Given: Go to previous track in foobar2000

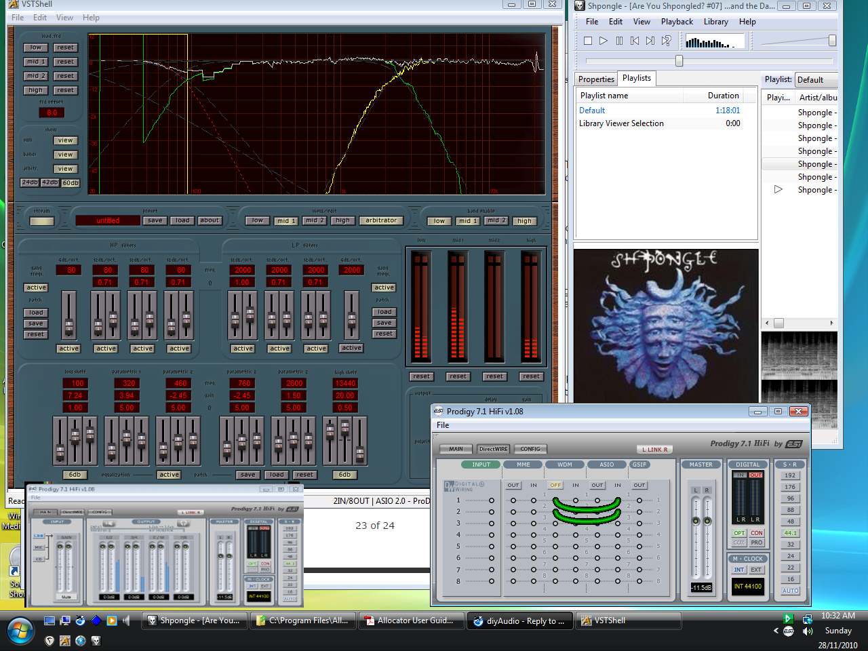Looking at the screenshot, I should point(635,41).
